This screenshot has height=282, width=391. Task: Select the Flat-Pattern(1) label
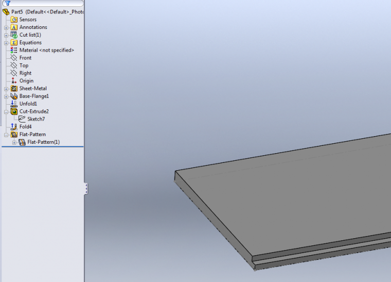click(x=44, y=142)
